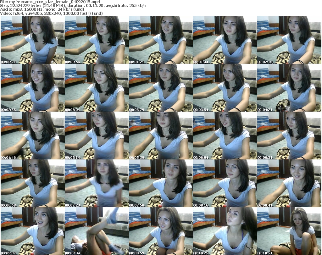Select the Audio mp3 info line
Image resolution: width=322 pixels, height=255 pixels.
42,9
